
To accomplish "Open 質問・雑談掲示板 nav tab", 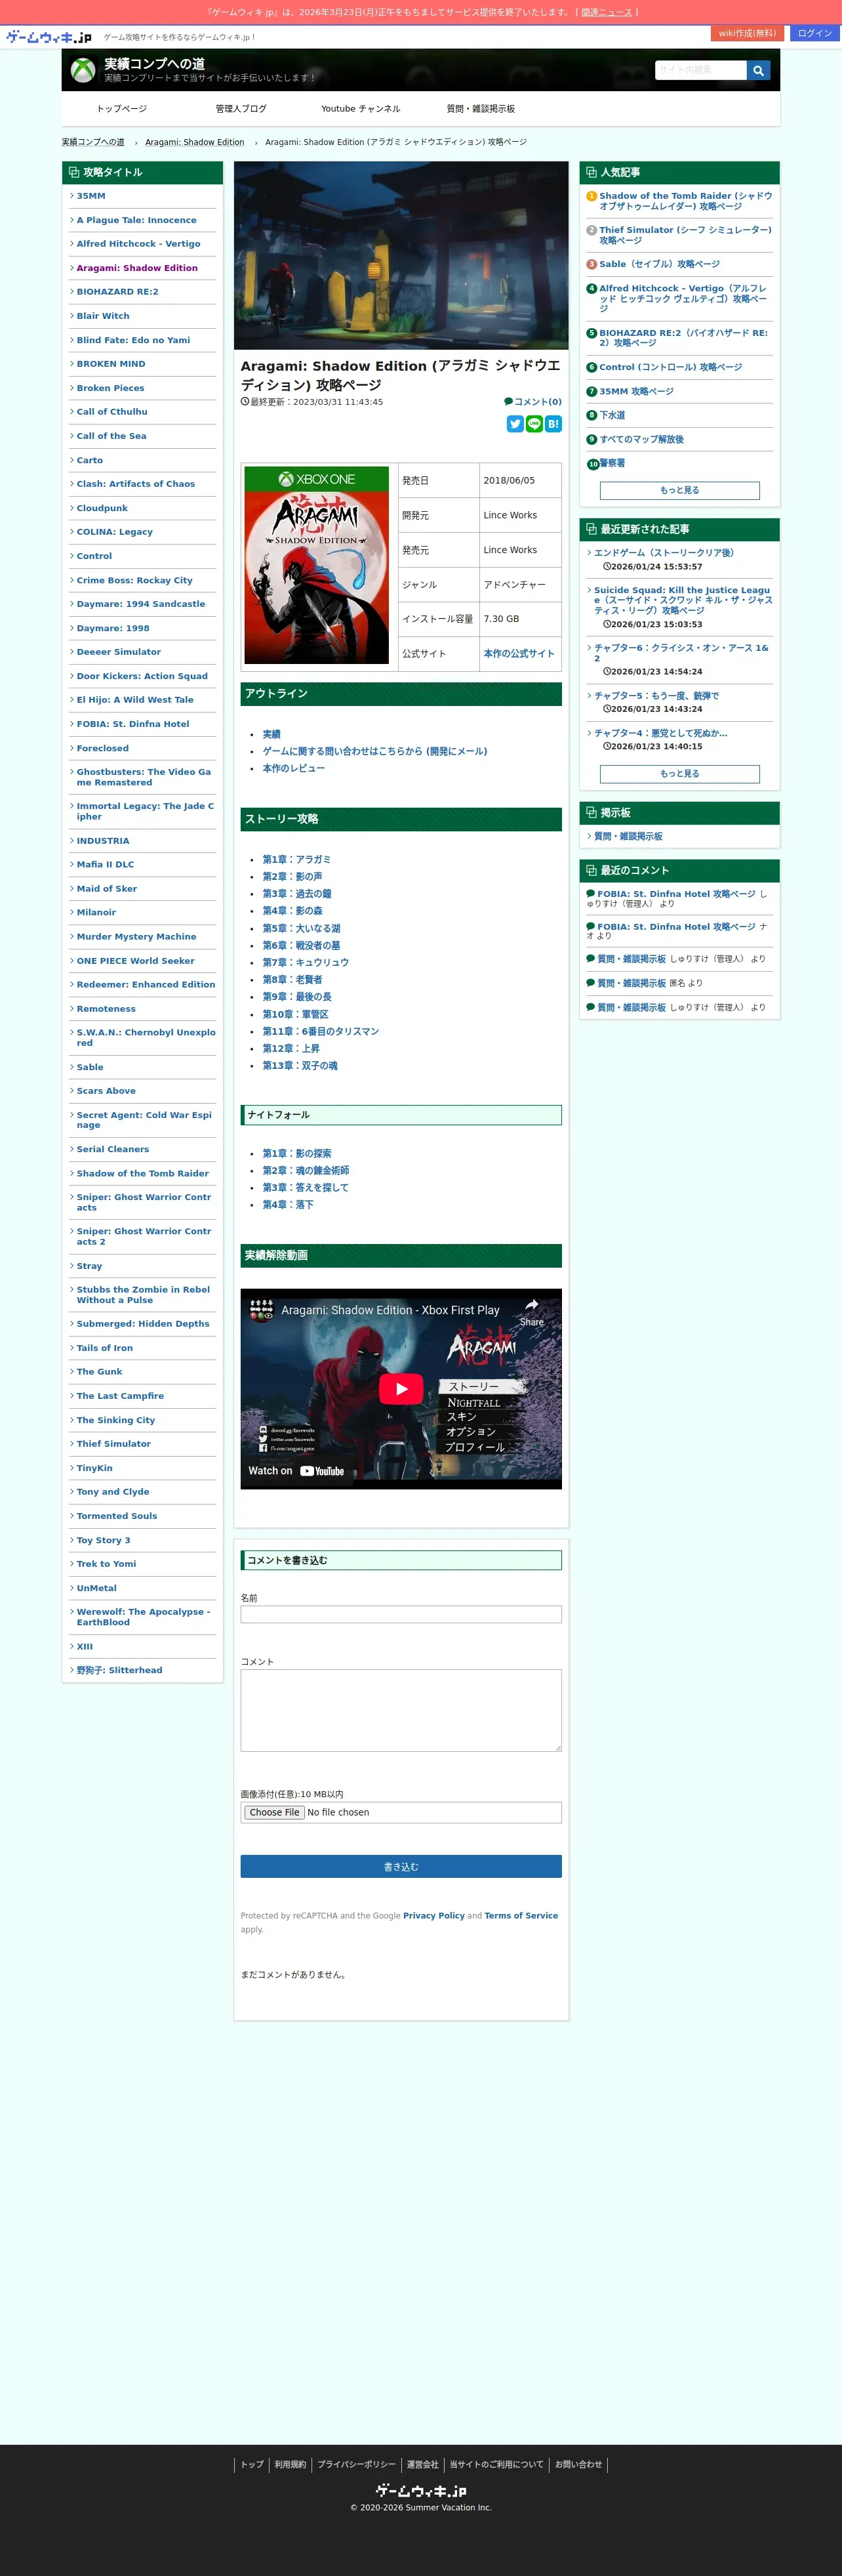I will [480, 108].
